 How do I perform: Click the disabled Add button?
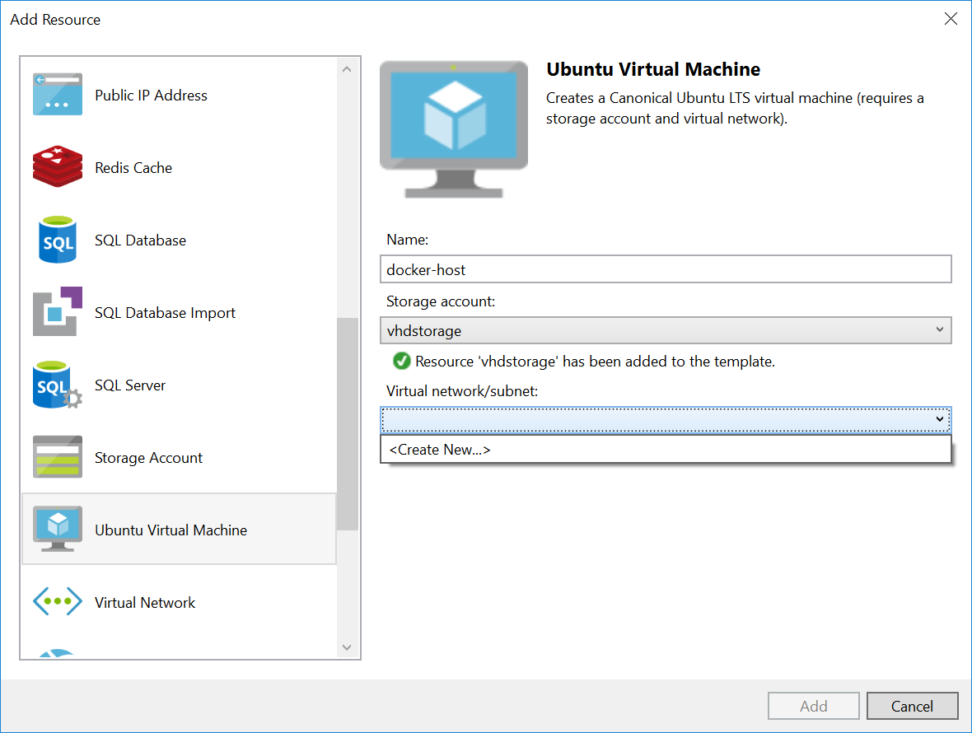pyautogui.click(x=813, y=706)
